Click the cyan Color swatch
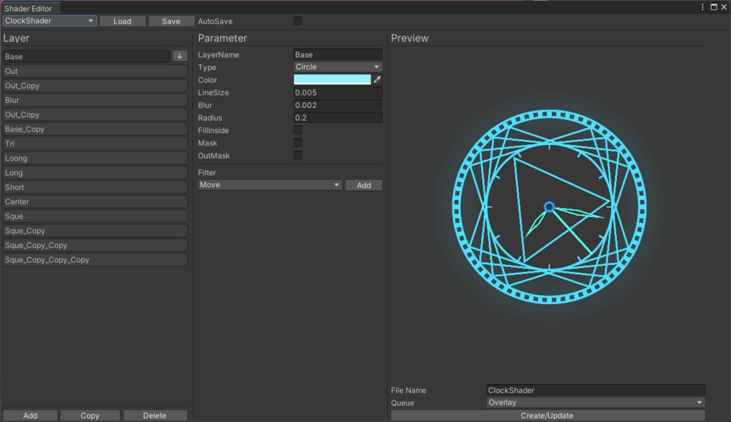Image resolution: width=731 pixels, height=422 pixels. tap(333, 79)
